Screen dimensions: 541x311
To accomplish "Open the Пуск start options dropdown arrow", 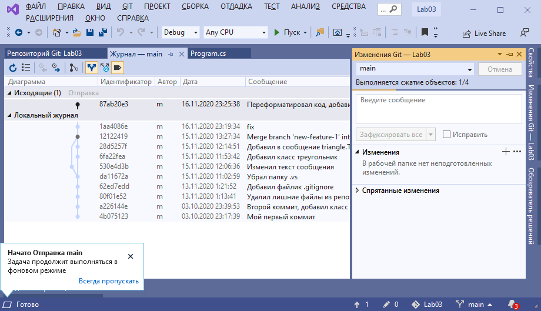I will (x=305, y=33).
